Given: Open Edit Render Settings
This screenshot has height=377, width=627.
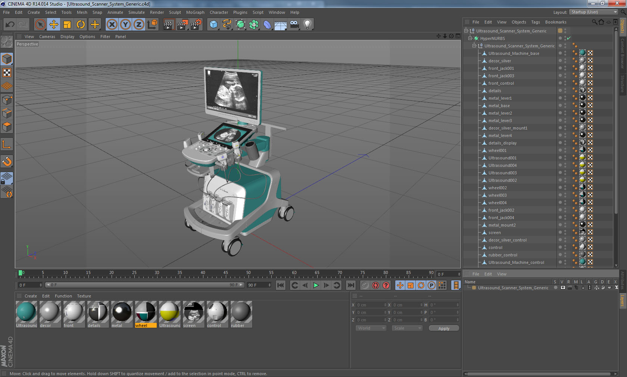Looking at the screenshot, I should tap(196, 25).
